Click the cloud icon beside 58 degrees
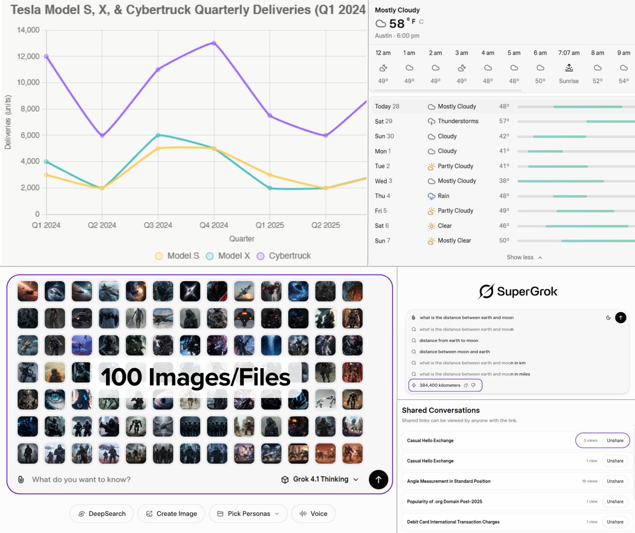The image size is (635, 533). click(380, 23)
